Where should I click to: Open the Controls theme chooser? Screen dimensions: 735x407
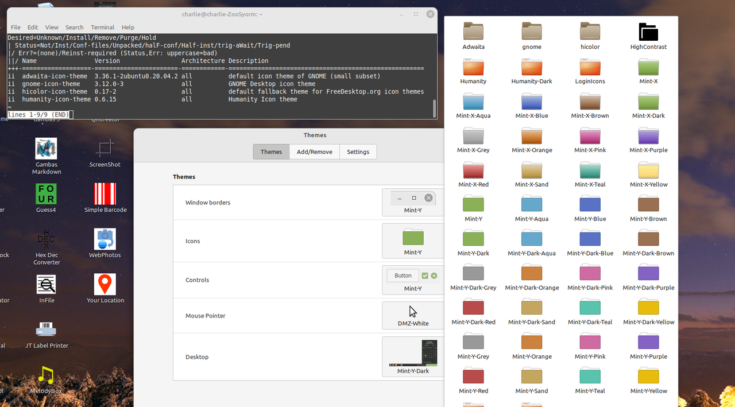pyautogui.click(x=413, y=280)
